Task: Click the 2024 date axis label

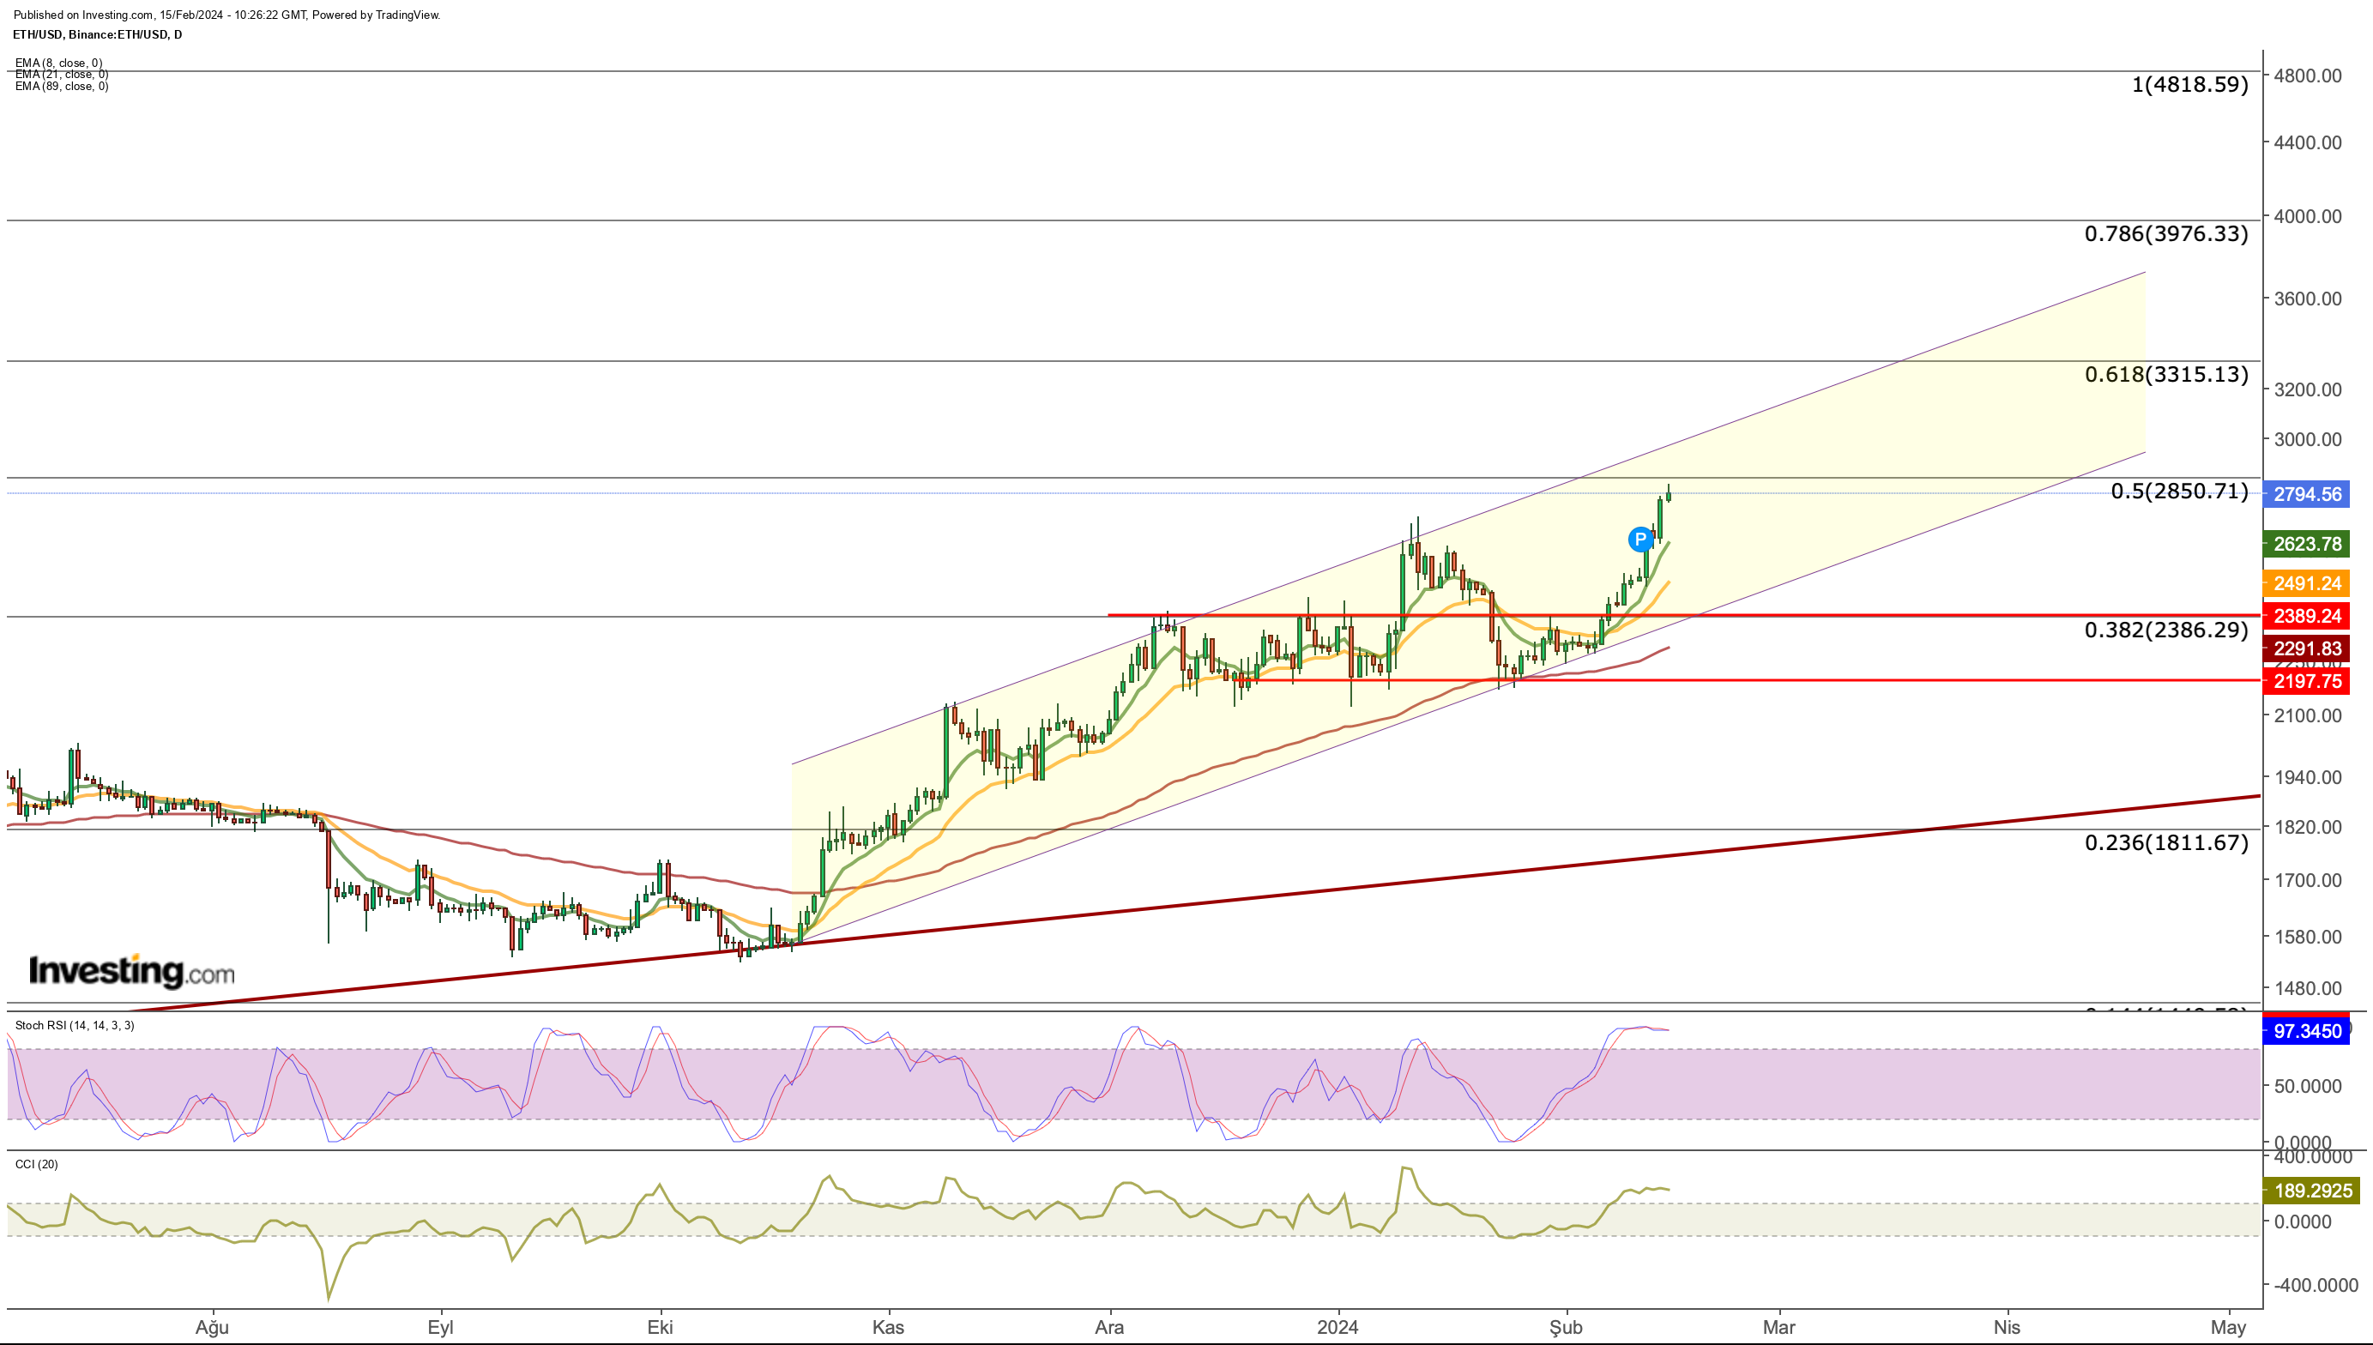Action: coord(1337,1328)
